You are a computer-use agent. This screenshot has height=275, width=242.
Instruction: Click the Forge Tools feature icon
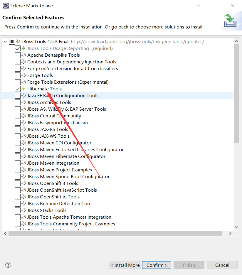[x=24, y=75]
